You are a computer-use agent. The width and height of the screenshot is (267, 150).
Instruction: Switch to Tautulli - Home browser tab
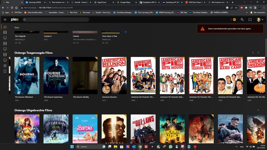(81, 2)
